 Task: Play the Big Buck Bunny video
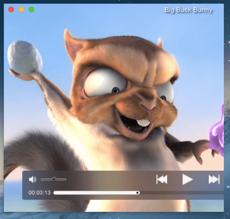[x=188, y=179]
